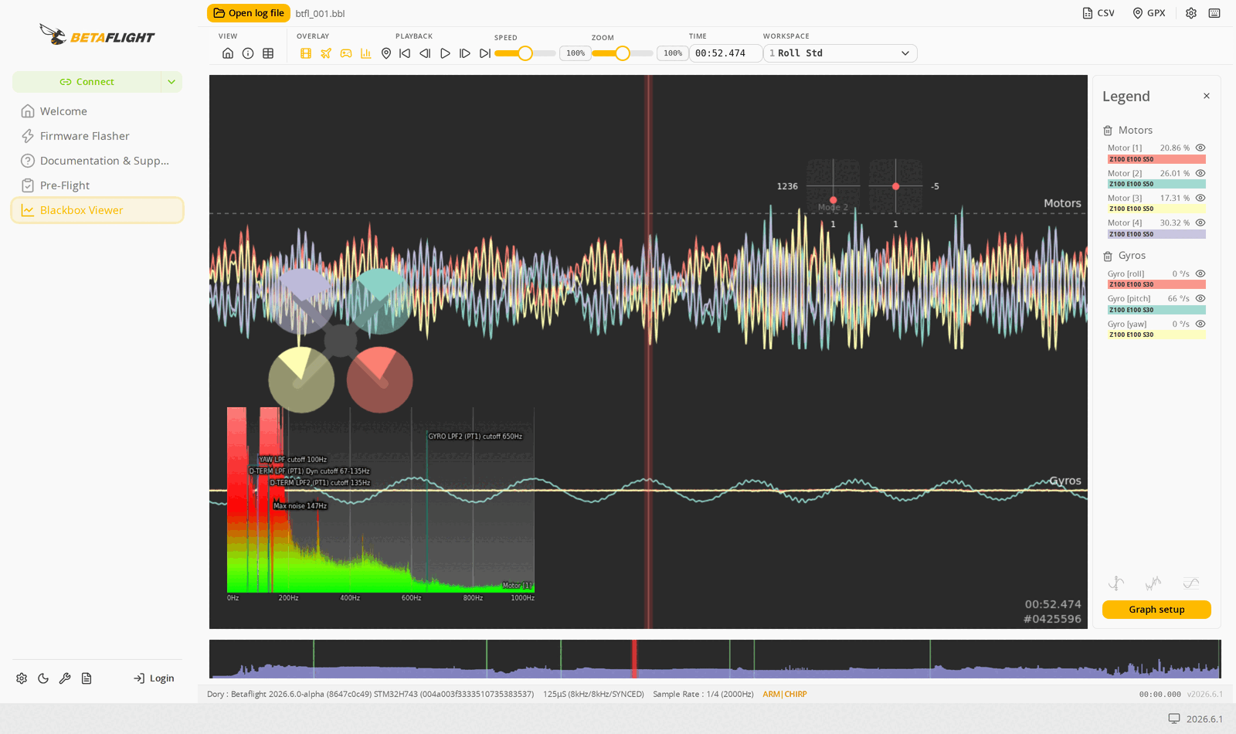The width and height of the screenshot is (1236, 734).
Task: Click the vertical zoom sine-wave icon in Legend
Action: (1116, 583)
